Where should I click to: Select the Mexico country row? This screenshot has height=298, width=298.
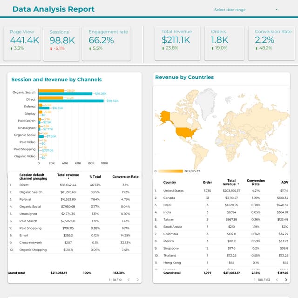(222, 241)
